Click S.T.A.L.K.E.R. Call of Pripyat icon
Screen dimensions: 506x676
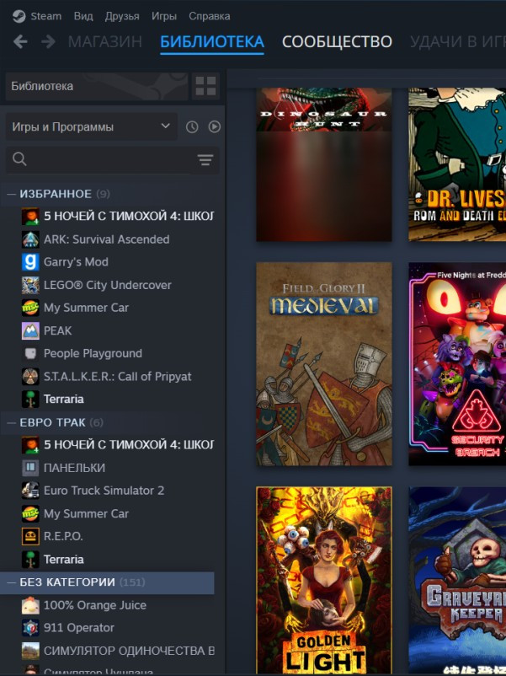[30, 377]
